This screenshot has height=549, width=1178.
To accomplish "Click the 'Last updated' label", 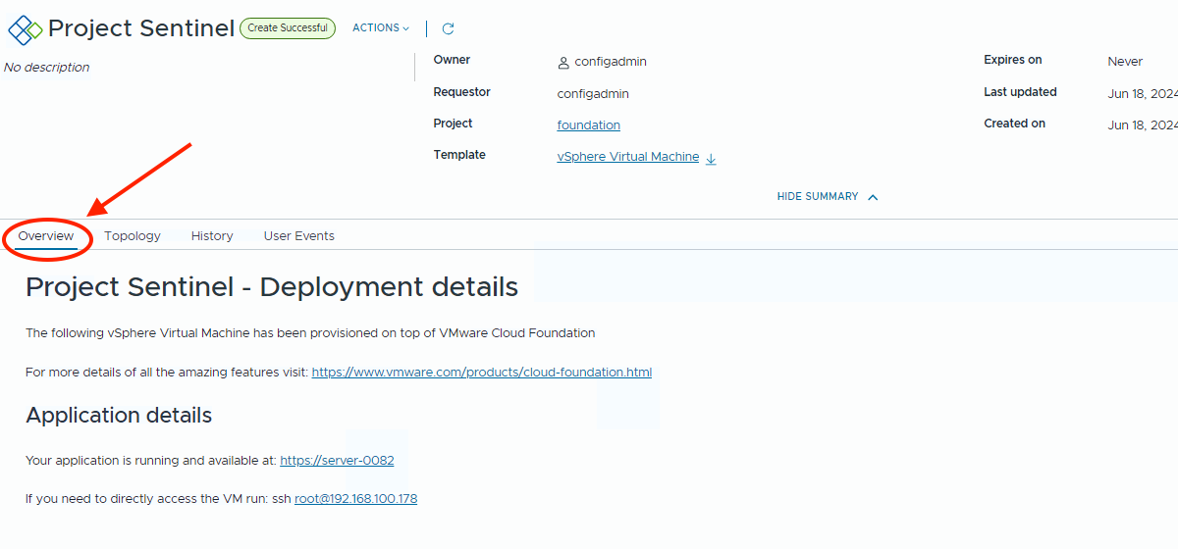I will click(1020, 92).
